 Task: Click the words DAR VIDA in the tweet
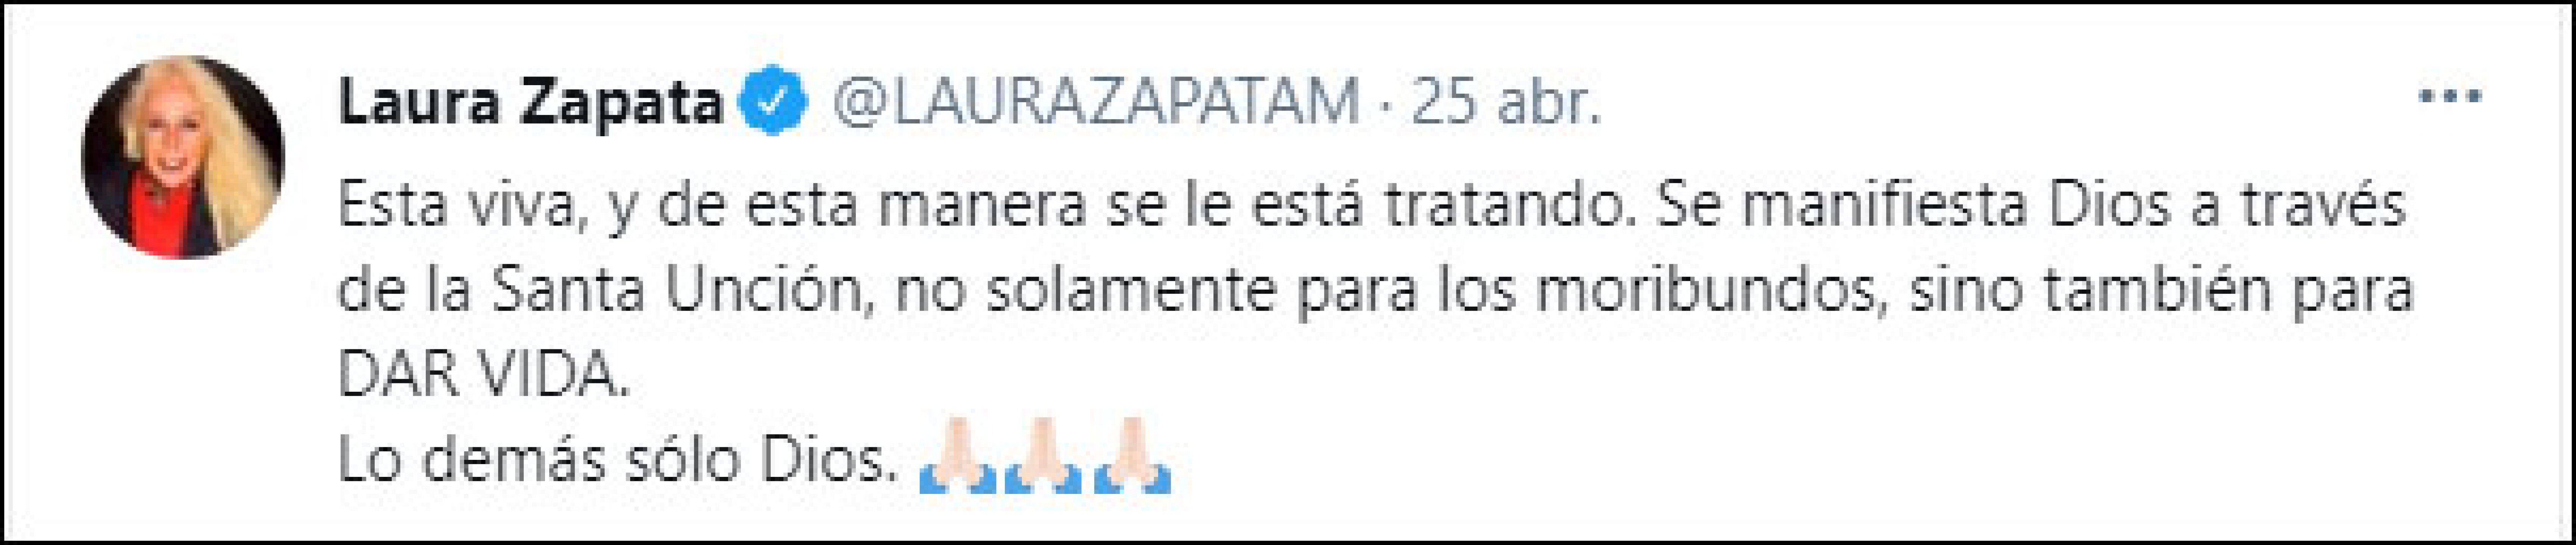tap(485, 376)
